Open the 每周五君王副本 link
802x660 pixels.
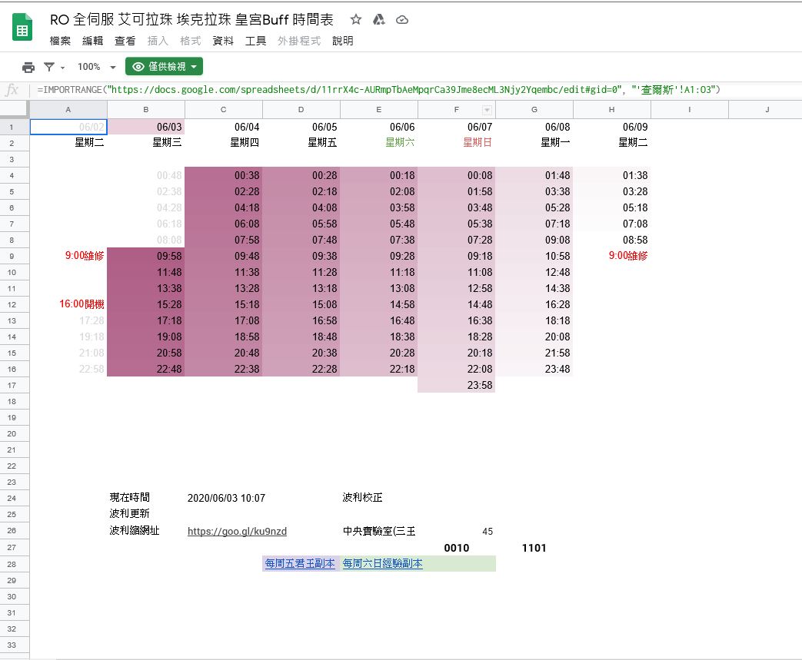[x=300, y=563]
